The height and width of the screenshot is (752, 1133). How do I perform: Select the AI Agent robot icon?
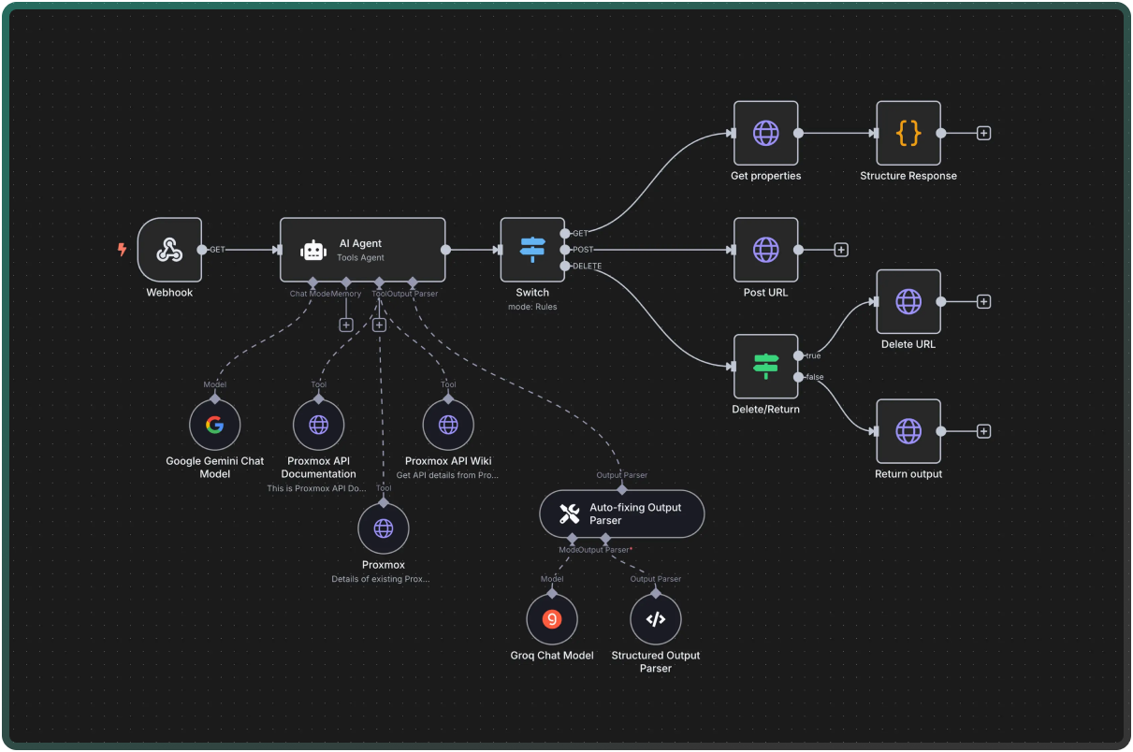(x=312, y=248)
